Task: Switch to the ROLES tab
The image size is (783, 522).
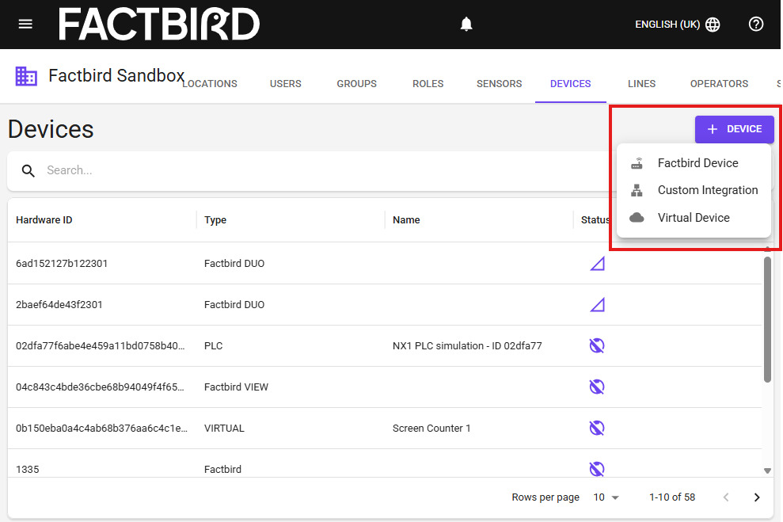Action: click(428, 84)
